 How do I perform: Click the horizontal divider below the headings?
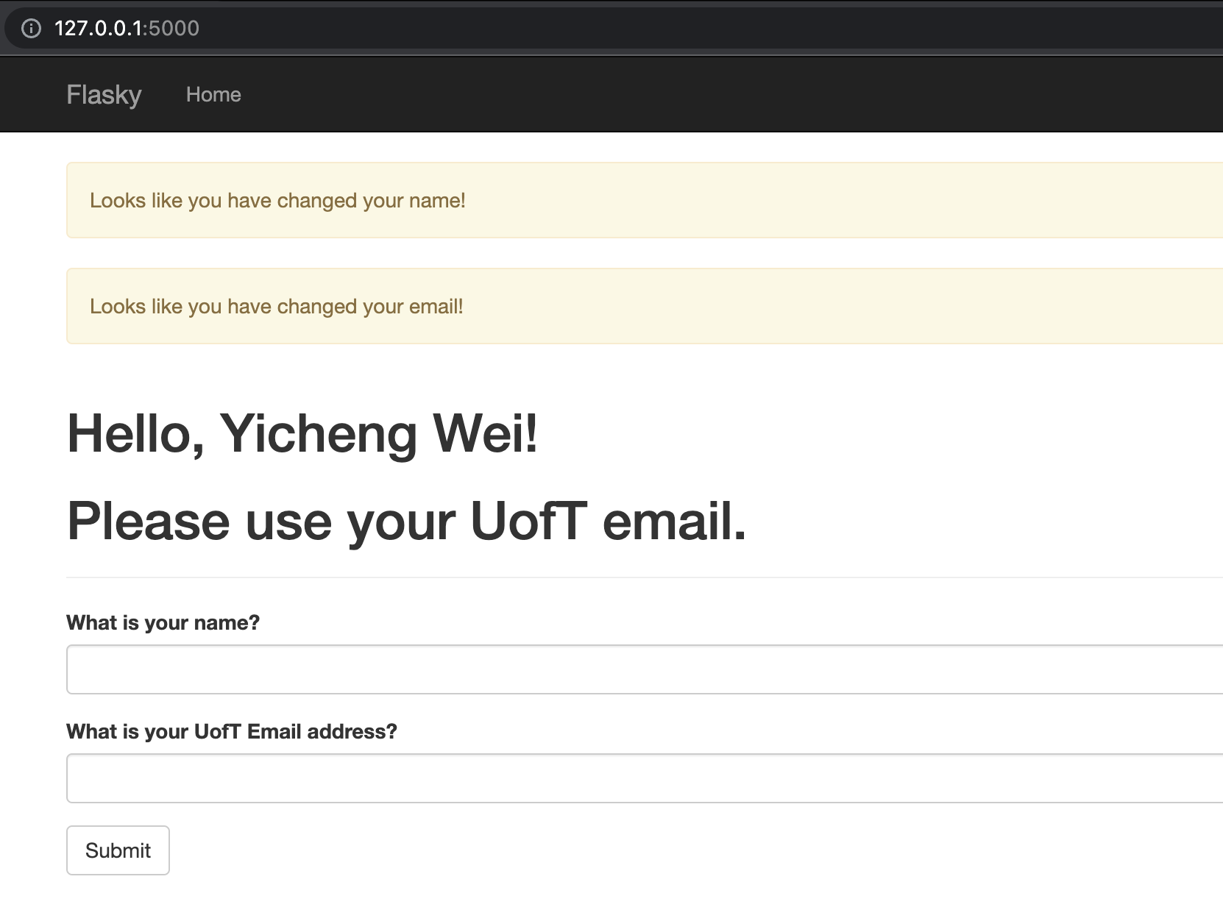click(x=645, y=577)
